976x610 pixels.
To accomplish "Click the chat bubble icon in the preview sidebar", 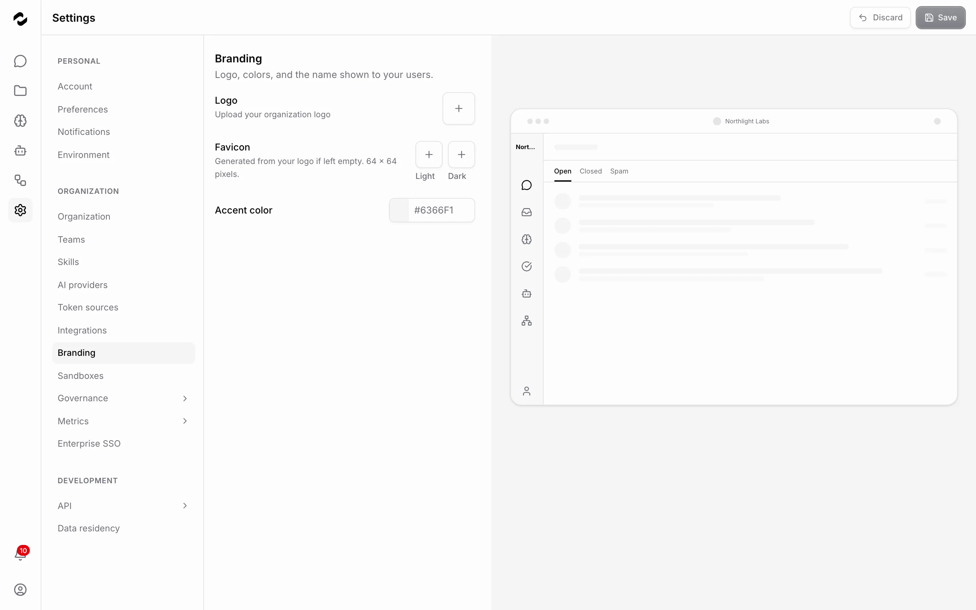I will 526,185.
